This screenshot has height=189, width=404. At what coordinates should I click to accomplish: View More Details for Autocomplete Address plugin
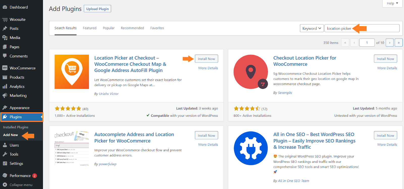click(x=208, y=144)
